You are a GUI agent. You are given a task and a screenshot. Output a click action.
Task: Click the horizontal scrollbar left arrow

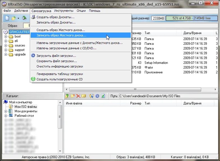pos(67,89)
